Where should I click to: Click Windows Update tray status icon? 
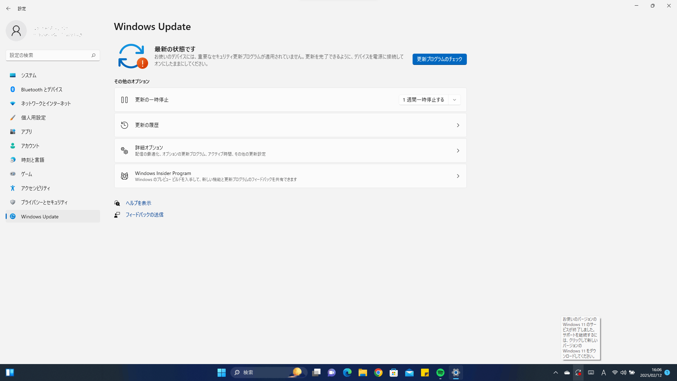578,373
